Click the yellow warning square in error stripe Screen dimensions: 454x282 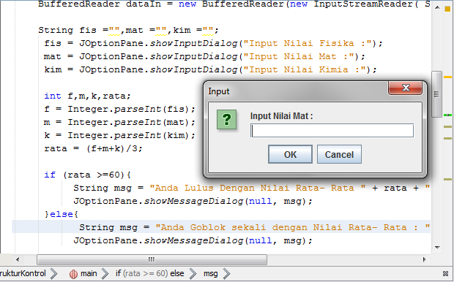(x=447, y=9)
